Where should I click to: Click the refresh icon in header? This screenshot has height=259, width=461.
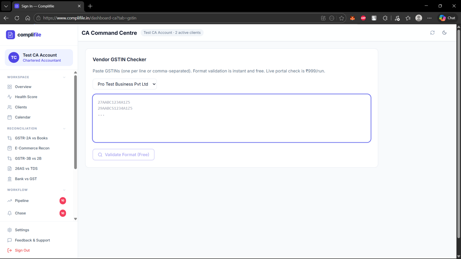432,33
